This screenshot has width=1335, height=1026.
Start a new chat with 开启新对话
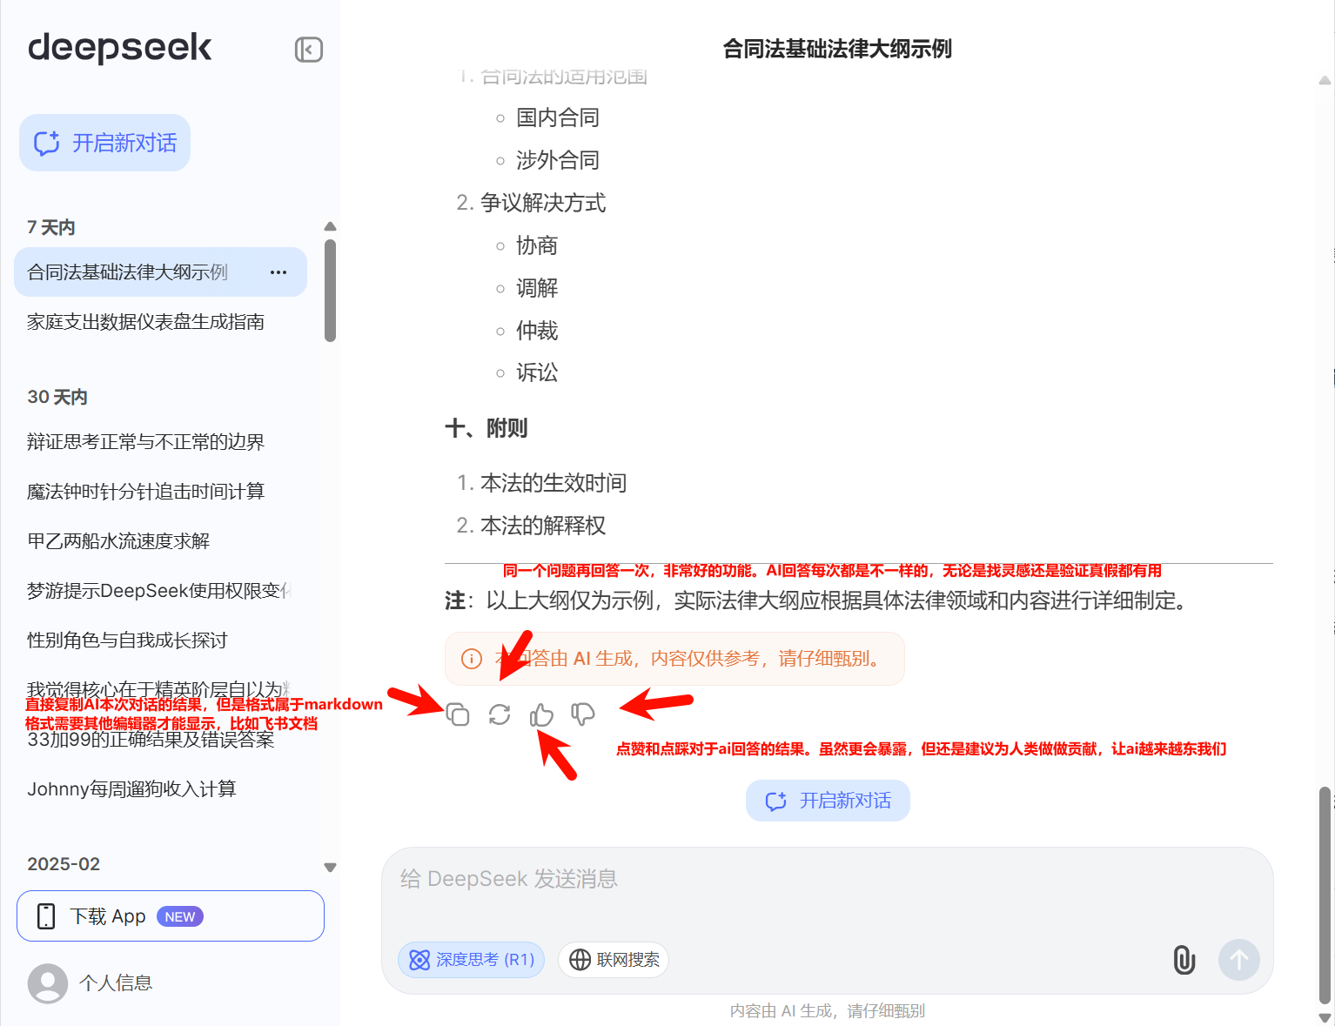[104, 143]
